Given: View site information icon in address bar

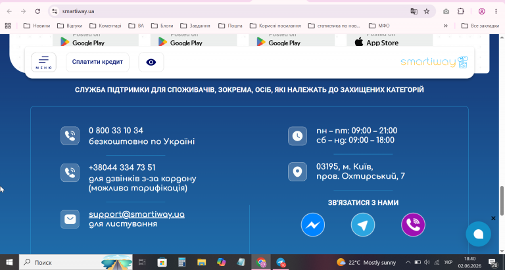Looking at the screenshot, I should coord(55,11).
